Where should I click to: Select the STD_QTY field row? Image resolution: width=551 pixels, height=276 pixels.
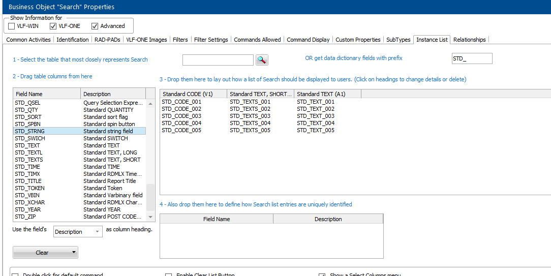[x=79, y=110]
